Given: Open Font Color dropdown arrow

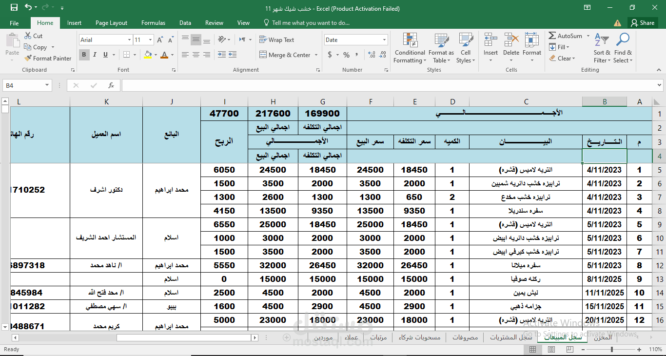Looking at the screenshot, I should (x=173, y=55).
